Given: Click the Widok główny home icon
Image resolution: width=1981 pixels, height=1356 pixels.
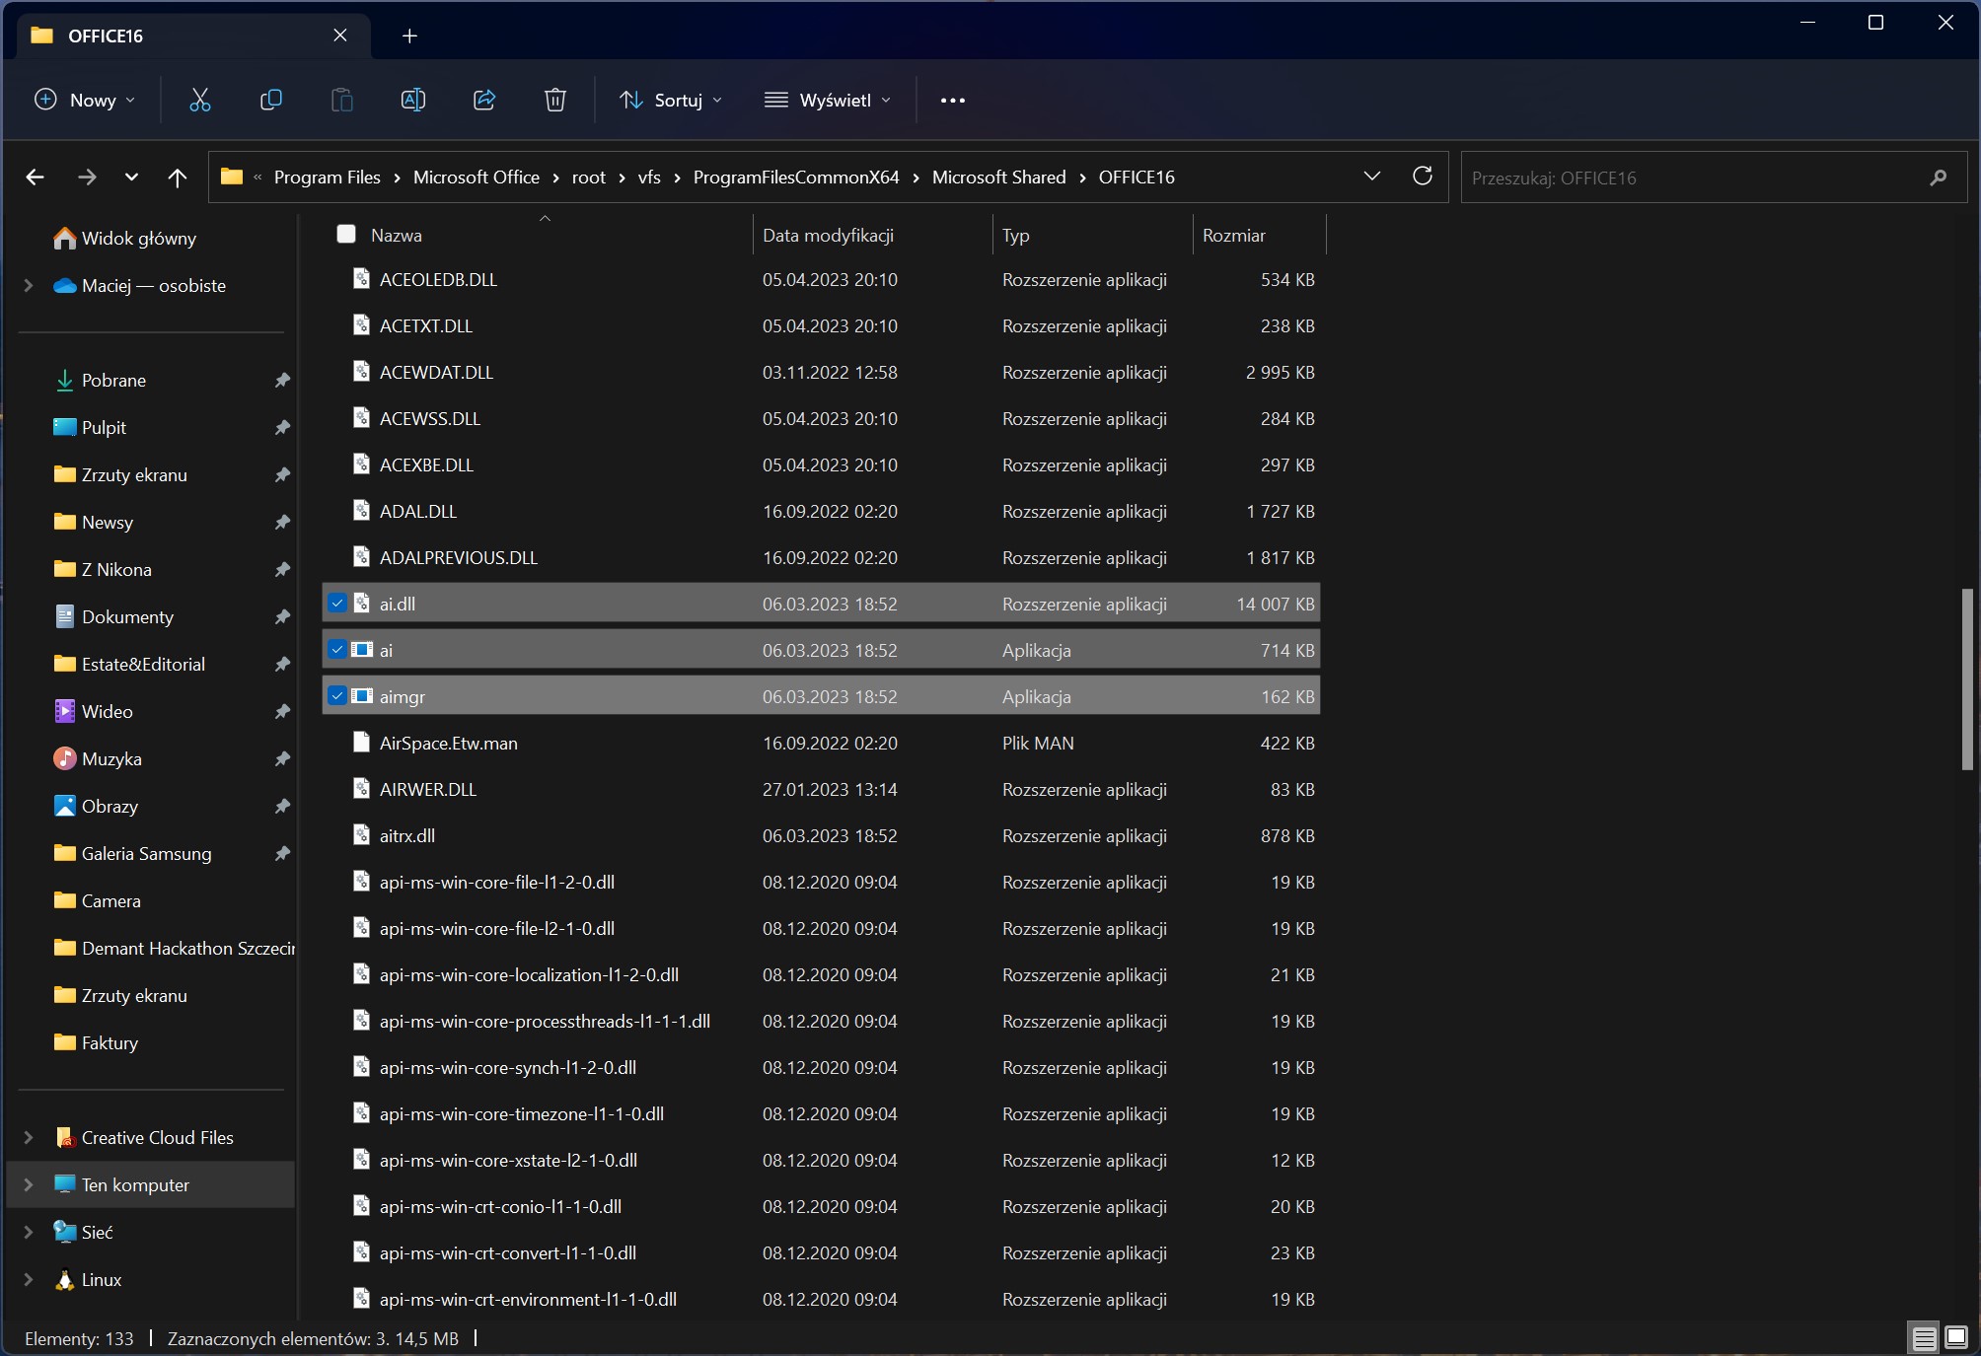Looking at the screenshot, I should (65, 238).
